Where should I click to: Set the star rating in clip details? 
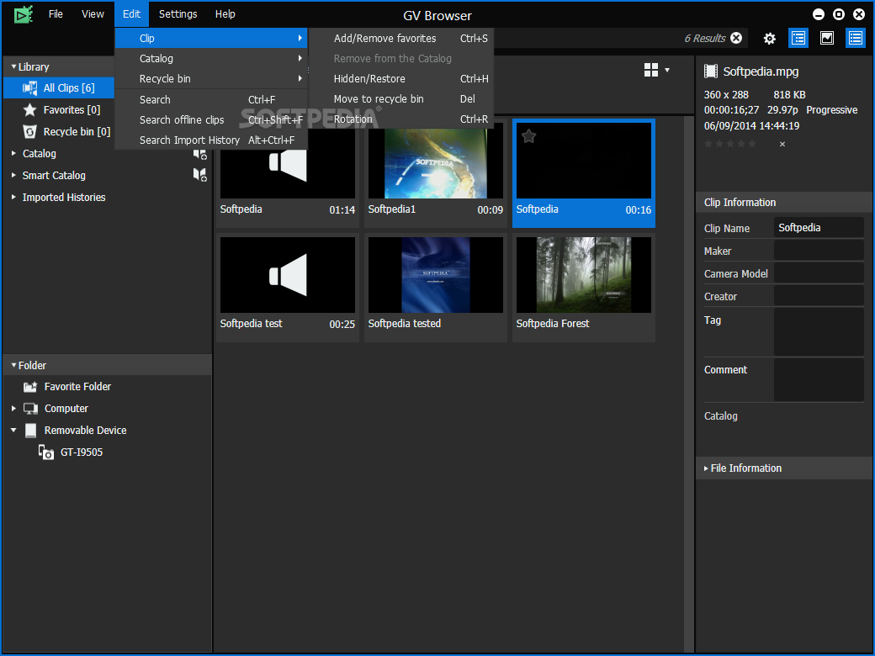coord(730,144)
